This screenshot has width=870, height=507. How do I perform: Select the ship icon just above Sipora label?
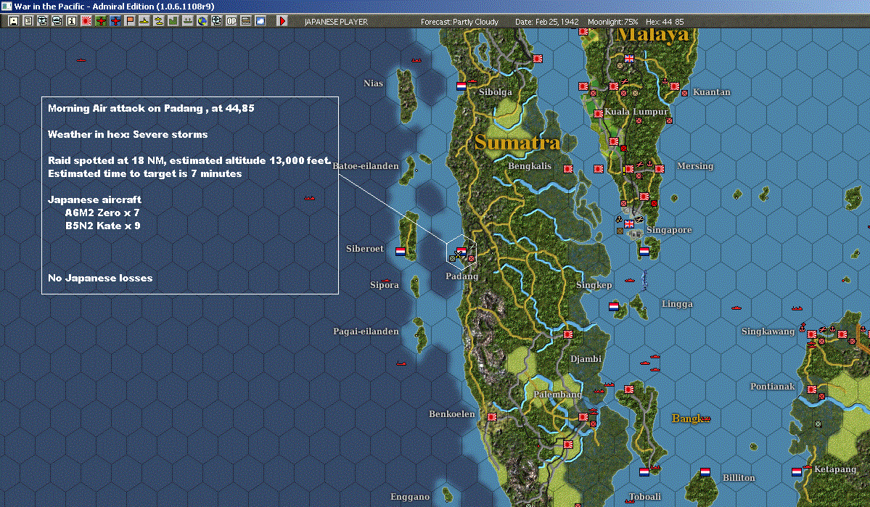tap(386, 281)
